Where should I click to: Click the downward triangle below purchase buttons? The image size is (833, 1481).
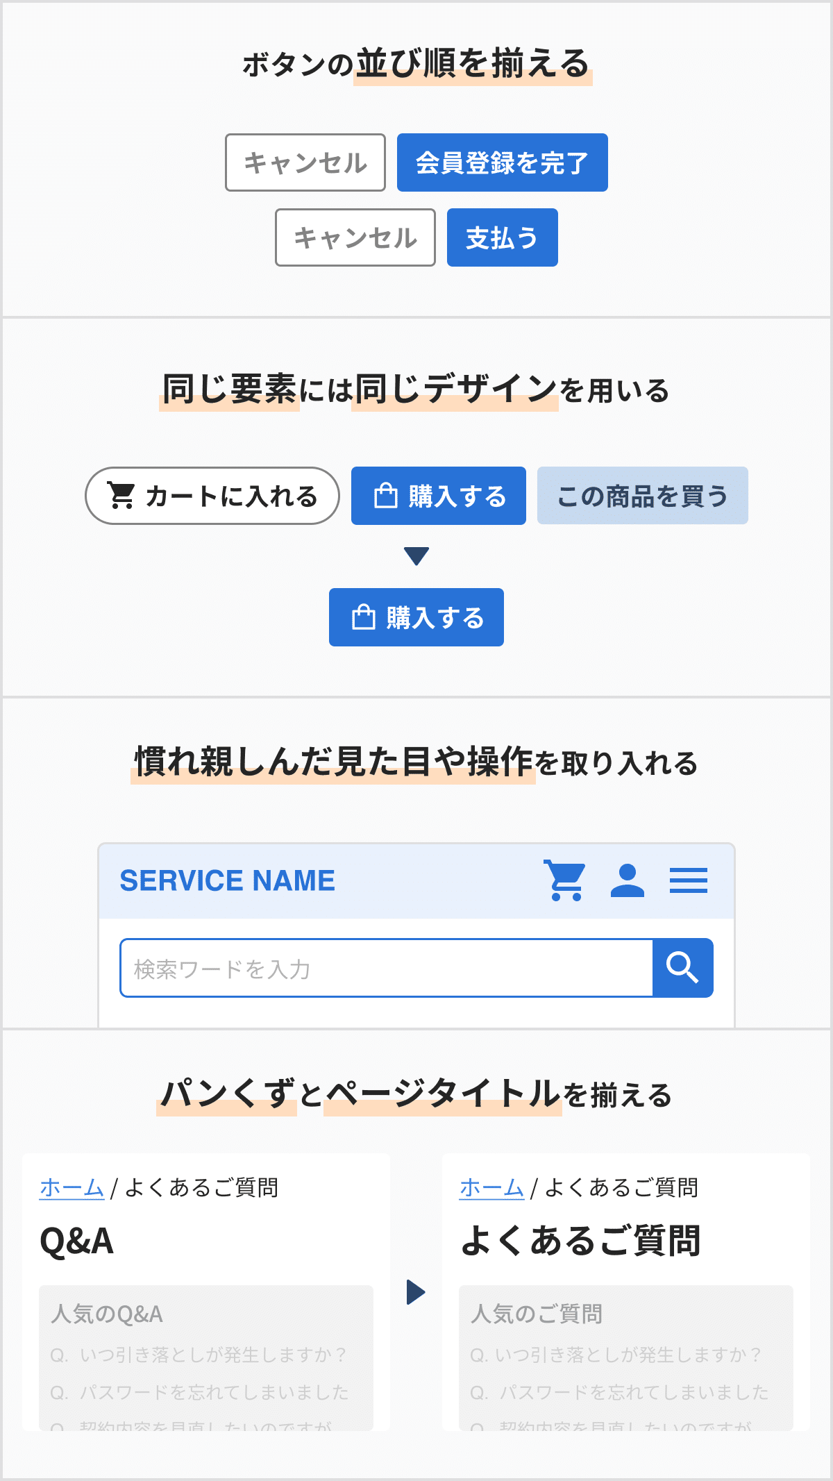[416, 556]
